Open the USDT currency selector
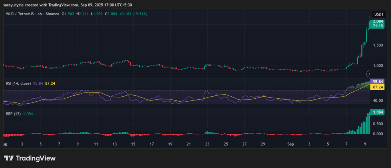391x168 pixels. [378, 14]
